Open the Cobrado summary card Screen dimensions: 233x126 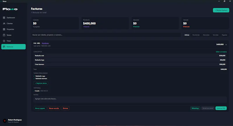tap(55, 23)
